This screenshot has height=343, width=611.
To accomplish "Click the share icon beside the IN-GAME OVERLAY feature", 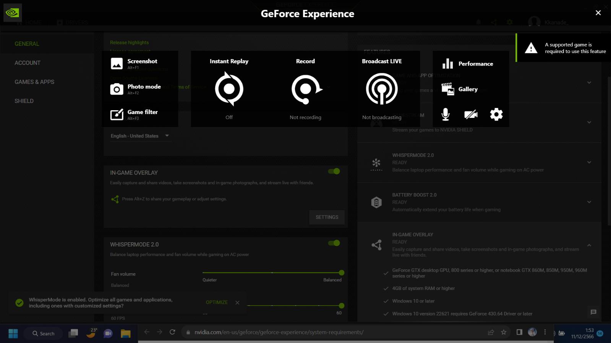I will click(x=376, y=245).
